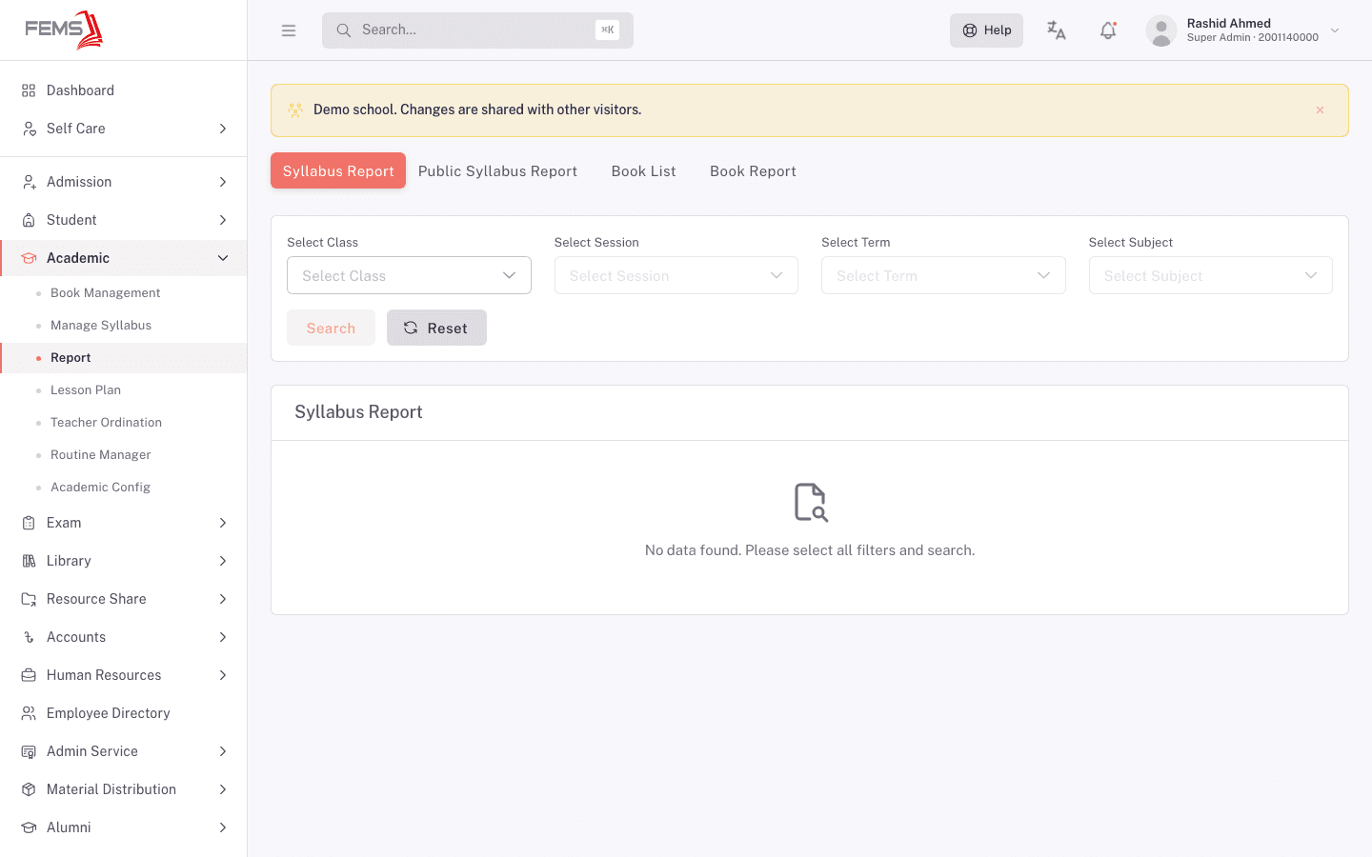
Task: Reset the report filters
Action: [436, 328]
